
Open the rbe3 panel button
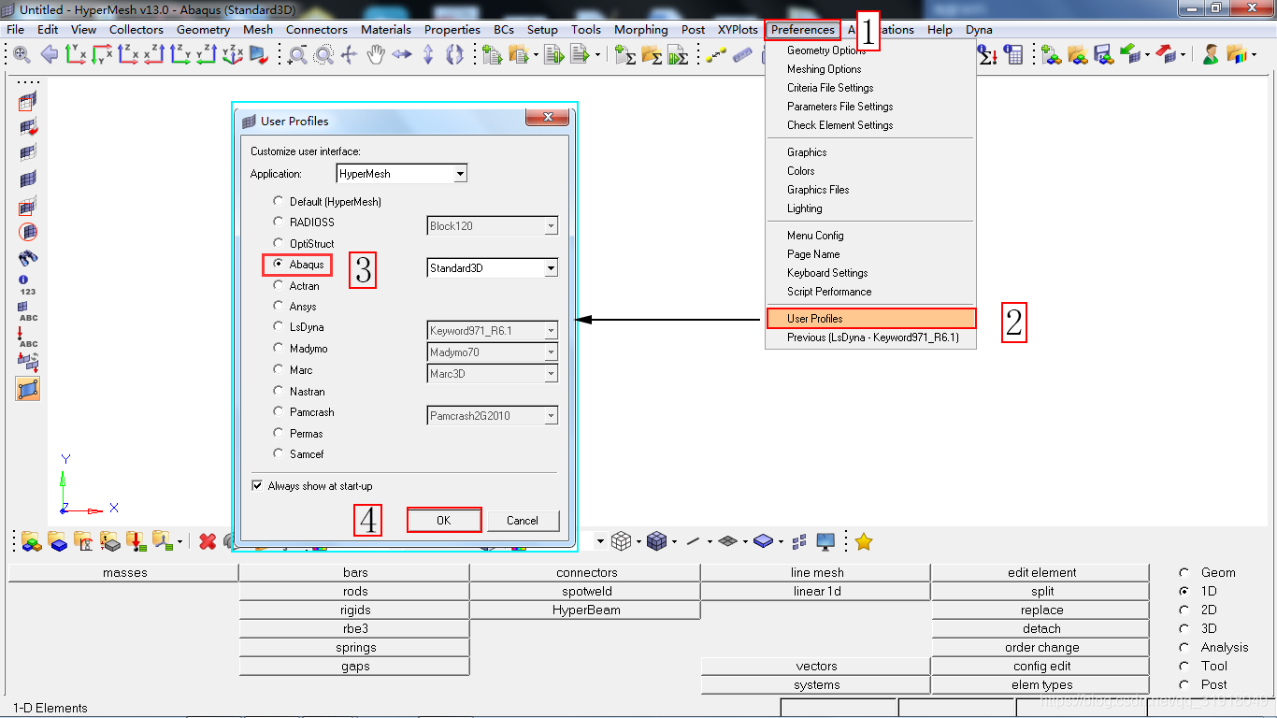tap(355, 628)
